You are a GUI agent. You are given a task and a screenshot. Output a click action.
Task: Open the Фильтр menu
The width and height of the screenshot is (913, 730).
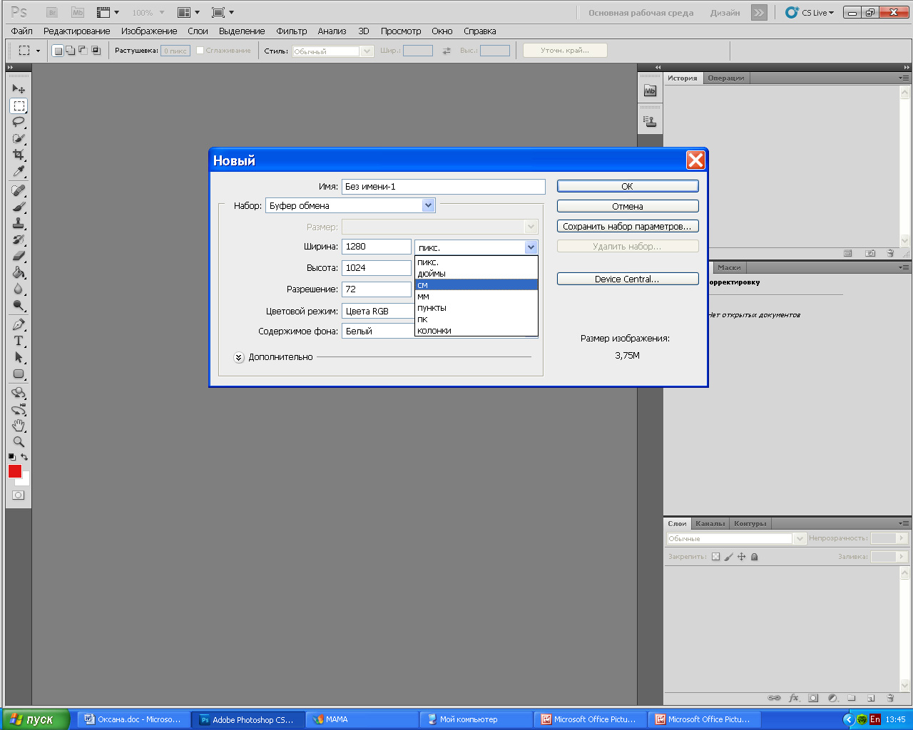coord(291,31)
